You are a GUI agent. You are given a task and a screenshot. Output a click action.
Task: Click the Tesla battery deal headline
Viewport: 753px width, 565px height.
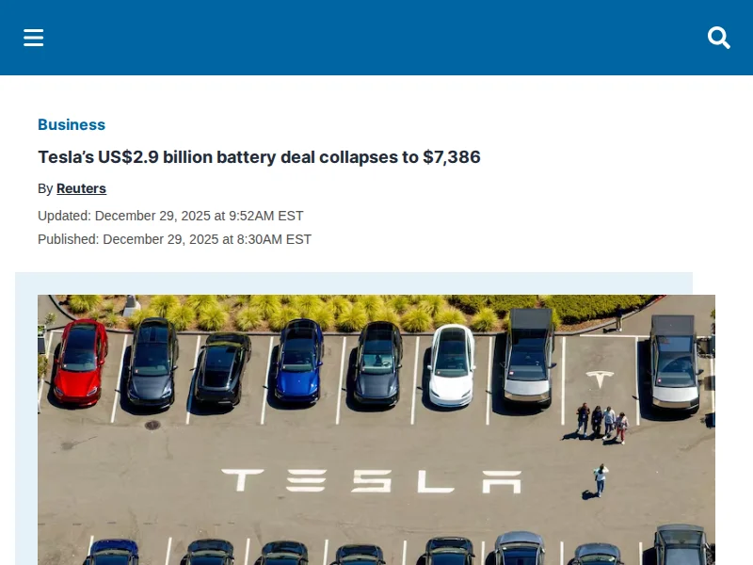(259, 157)
